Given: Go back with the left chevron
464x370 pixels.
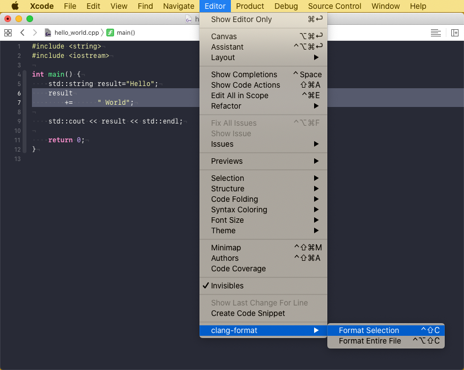Looking at the screenshot, I should click(x=22, y=33).
